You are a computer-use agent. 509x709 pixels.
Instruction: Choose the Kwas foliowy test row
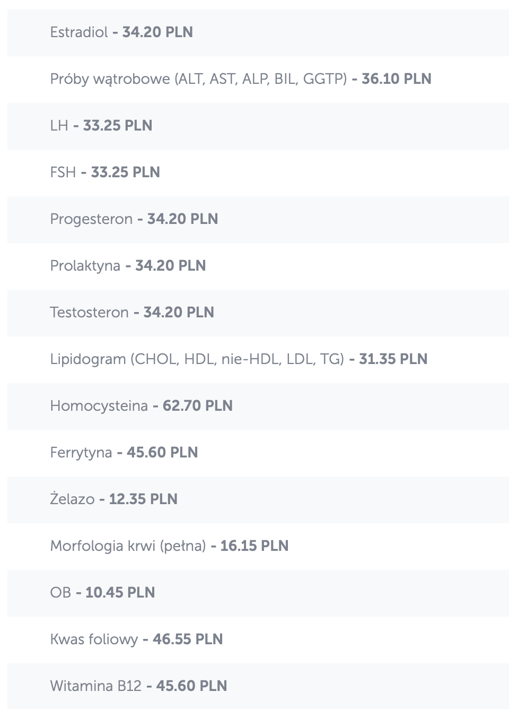point(136,639)
